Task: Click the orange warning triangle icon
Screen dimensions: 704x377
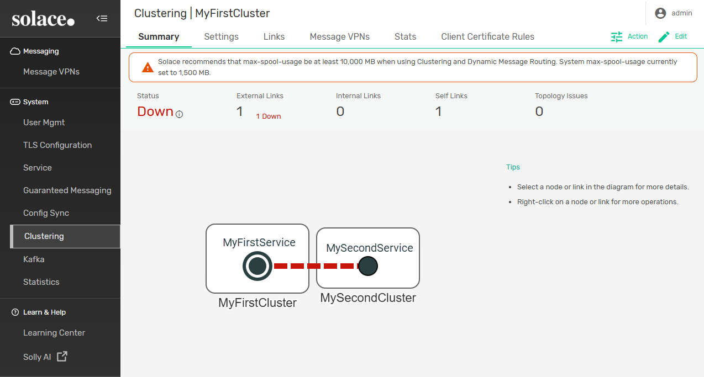Action: tap(148, 67)
